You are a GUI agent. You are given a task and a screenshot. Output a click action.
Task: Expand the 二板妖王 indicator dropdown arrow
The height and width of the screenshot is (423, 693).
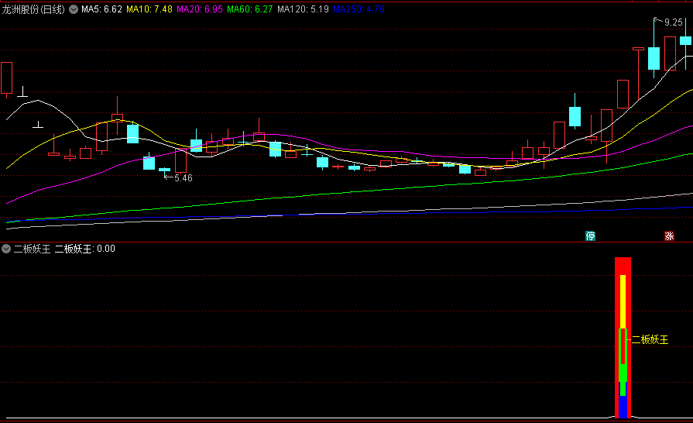(x=5, y=249)
